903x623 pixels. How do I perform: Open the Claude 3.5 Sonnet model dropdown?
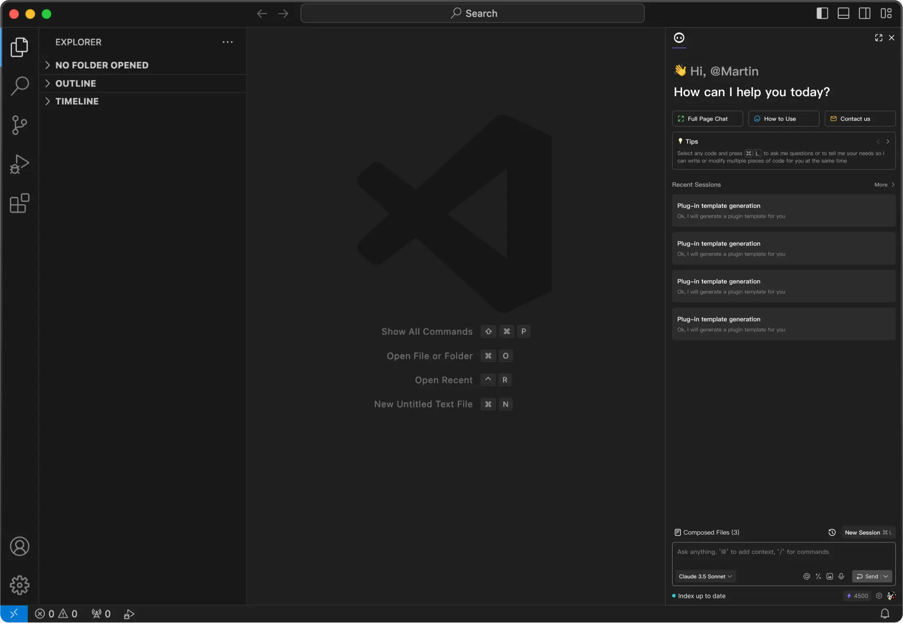(x=705, y=576)
